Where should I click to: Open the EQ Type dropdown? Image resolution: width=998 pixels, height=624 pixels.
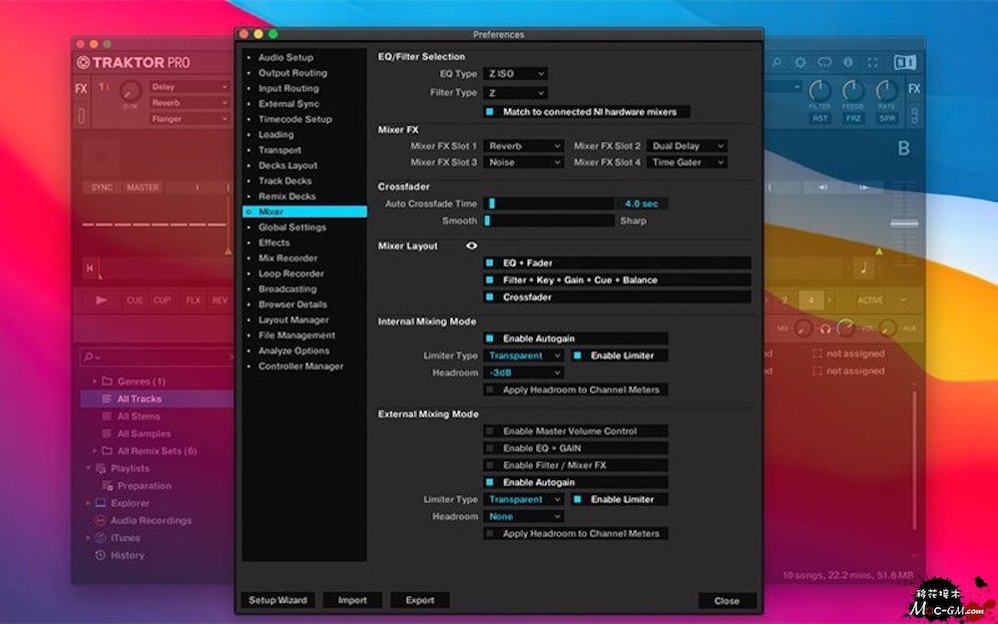[516, 74]
